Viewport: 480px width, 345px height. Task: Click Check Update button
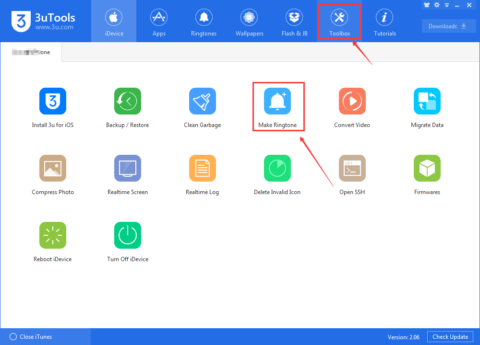pyautogui.click(x=450, y=337)
